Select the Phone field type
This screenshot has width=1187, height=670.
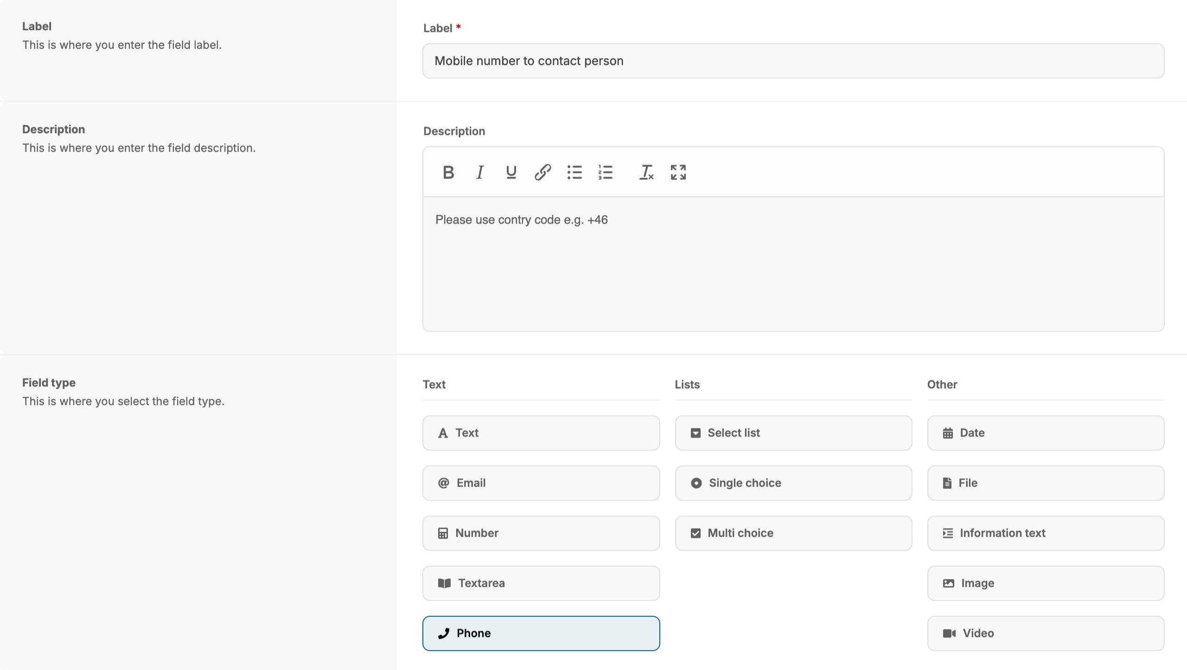(541, 633)
